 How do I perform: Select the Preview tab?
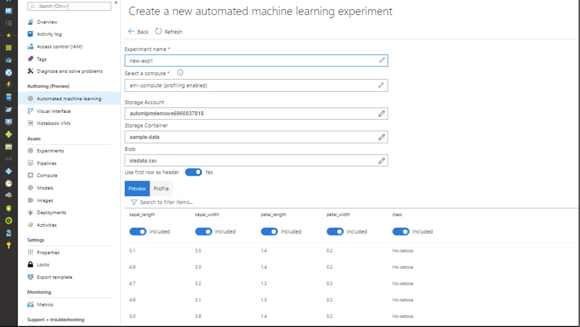137,188
